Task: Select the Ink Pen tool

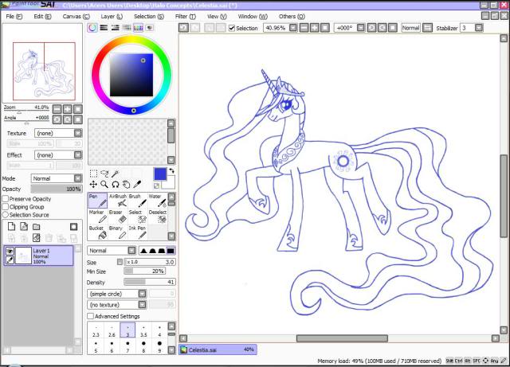Action: pyautogui.click(x=138, y=232)
